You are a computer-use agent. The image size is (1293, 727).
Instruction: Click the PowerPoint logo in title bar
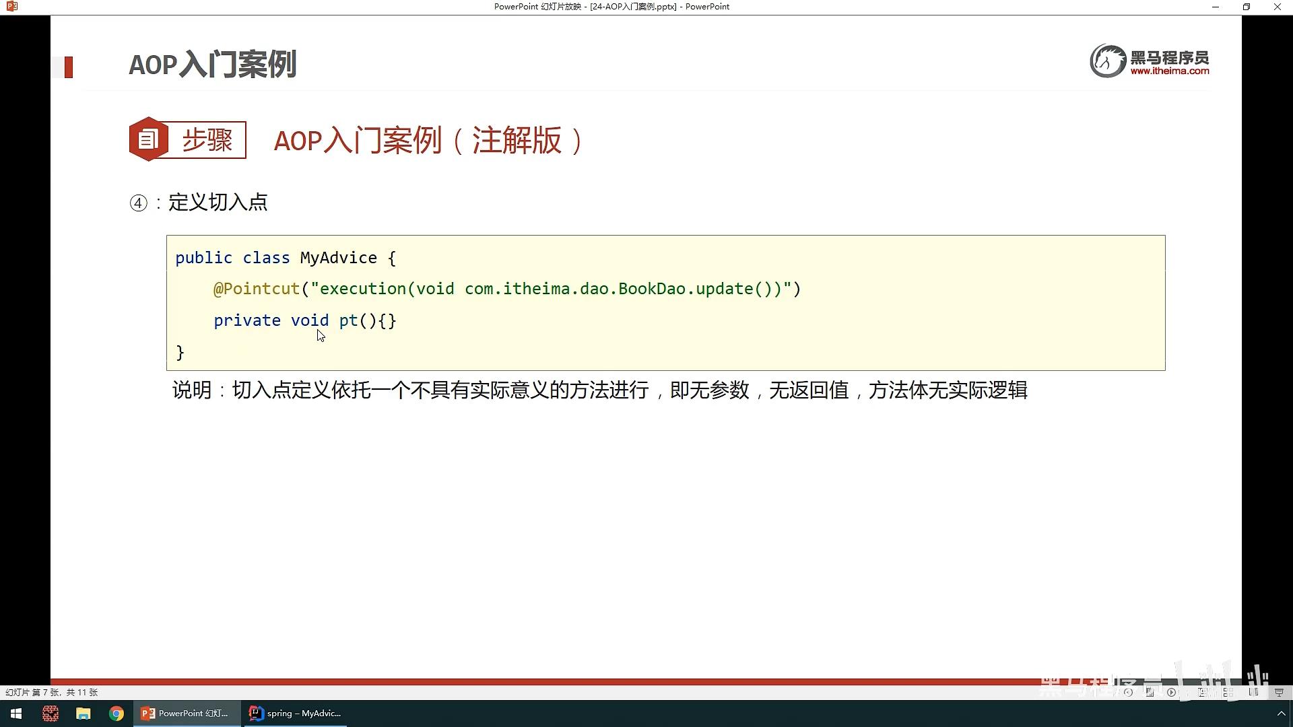coord(11,7)
